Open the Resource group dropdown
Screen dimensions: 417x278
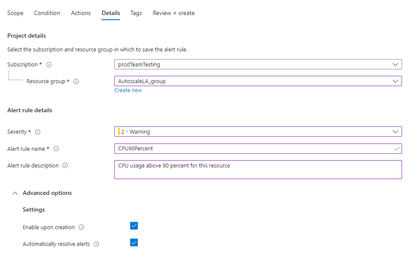click(258, 81)
